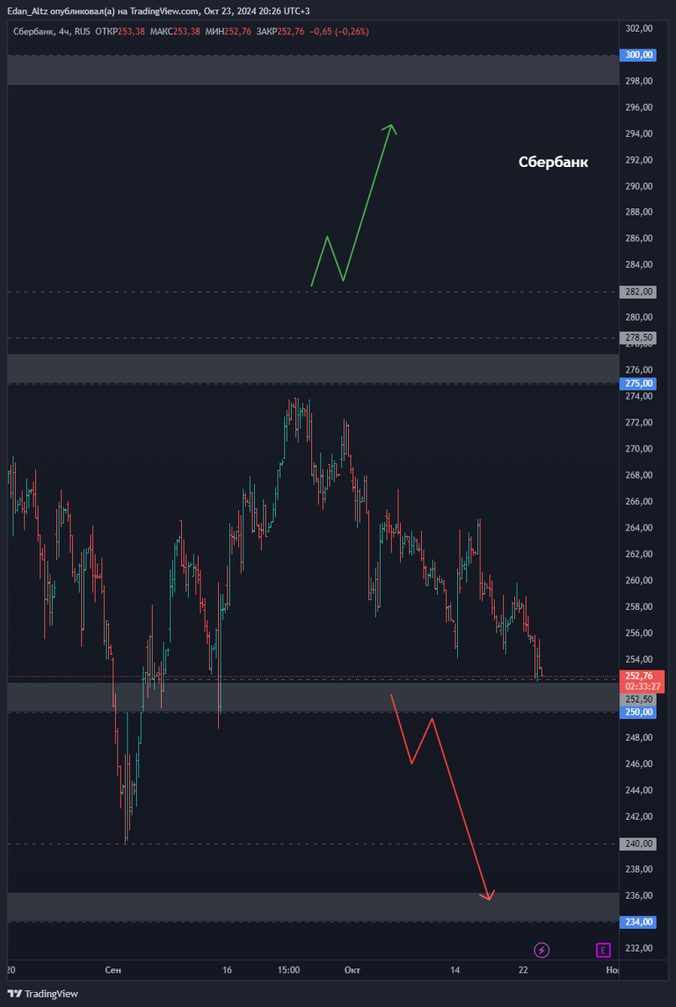Click the 290,00 price scale label

click(x=639, y=186)
